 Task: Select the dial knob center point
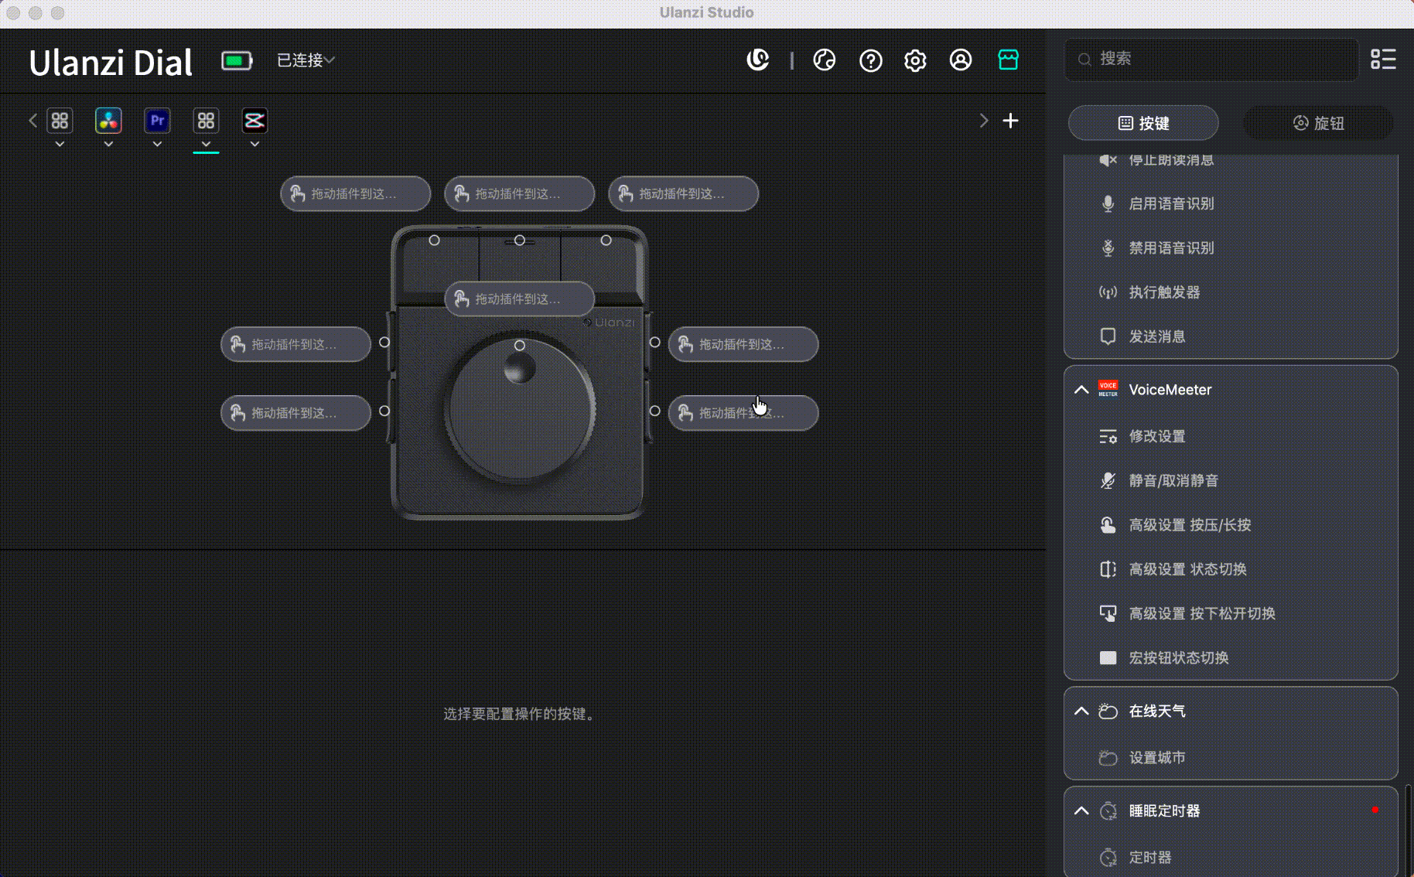[x=520, y=346]
